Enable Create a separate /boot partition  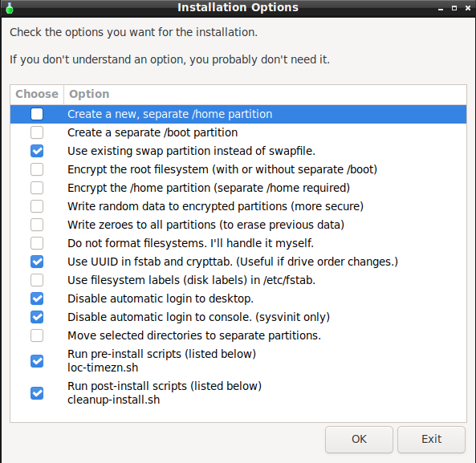coord(37,132)
